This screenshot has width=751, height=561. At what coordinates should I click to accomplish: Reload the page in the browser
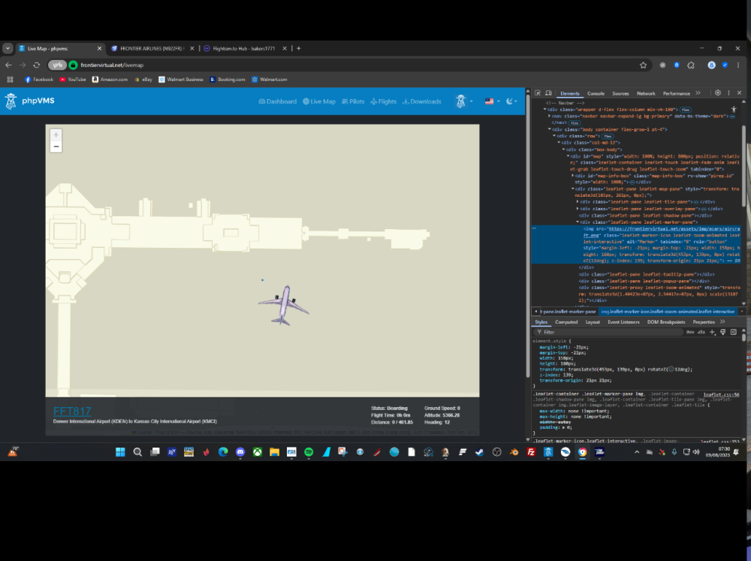click(x=36, y=65)
